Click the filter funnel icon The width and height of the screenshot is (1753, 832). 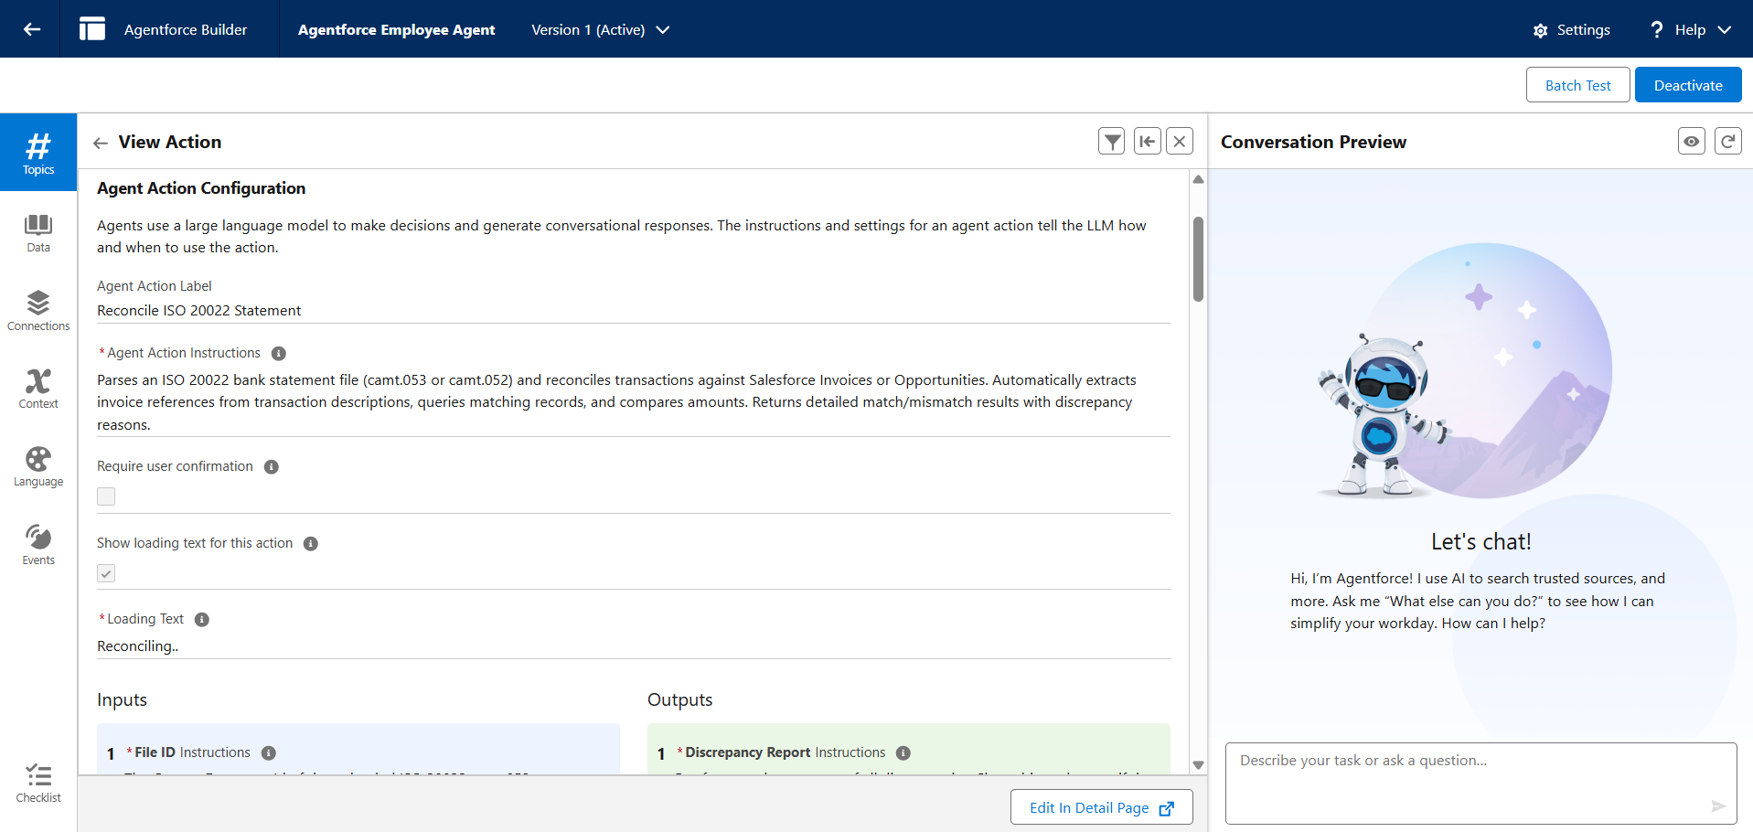[1112, 141]
